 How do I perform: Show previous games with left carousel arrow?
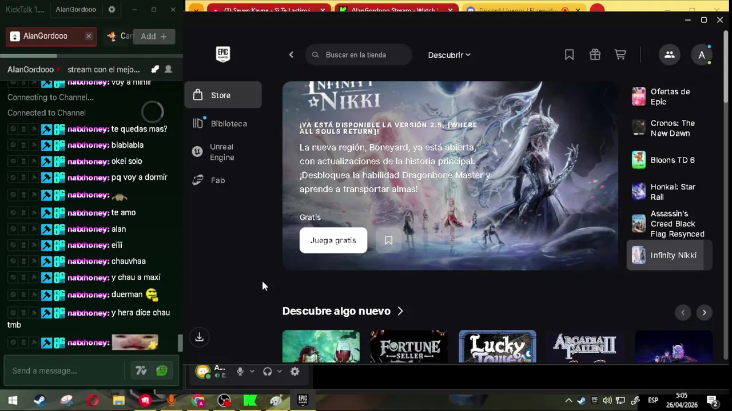[682, 312]
